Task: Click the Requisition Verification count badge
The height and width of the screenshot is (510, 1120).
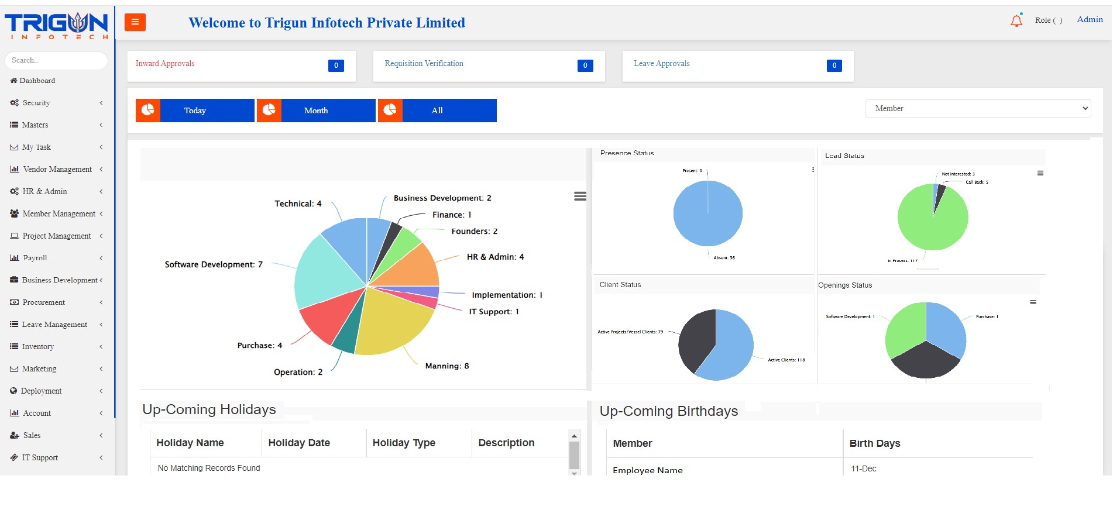Action: [585, 66]
